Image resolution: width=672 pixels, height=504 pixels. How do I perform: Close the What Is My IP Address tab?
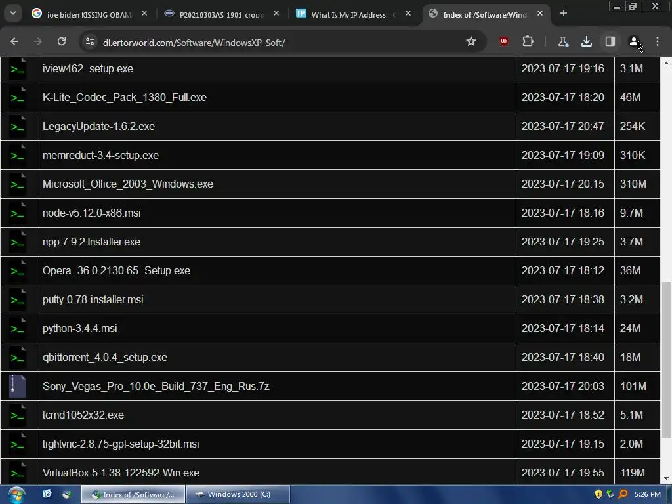(408, 14)
